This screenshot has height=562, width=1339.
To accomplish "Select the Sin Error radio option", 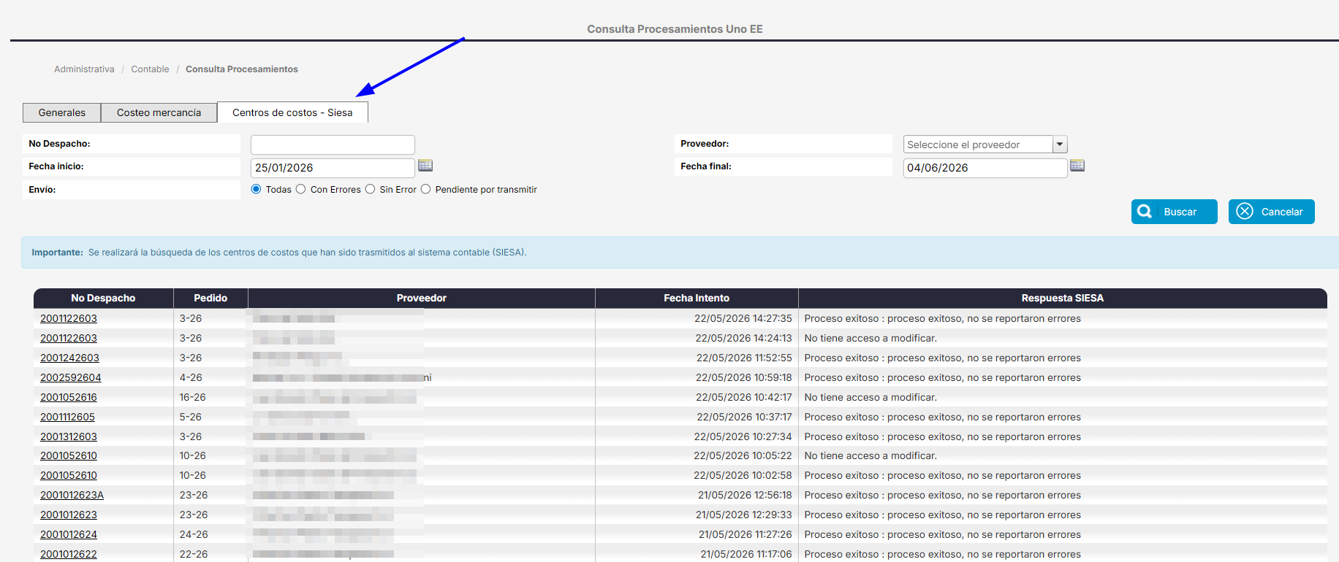I will (x=370, y=189).
